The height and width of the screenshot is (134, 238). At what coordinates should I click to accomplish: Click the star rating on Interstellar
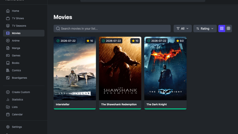[90, 41]
